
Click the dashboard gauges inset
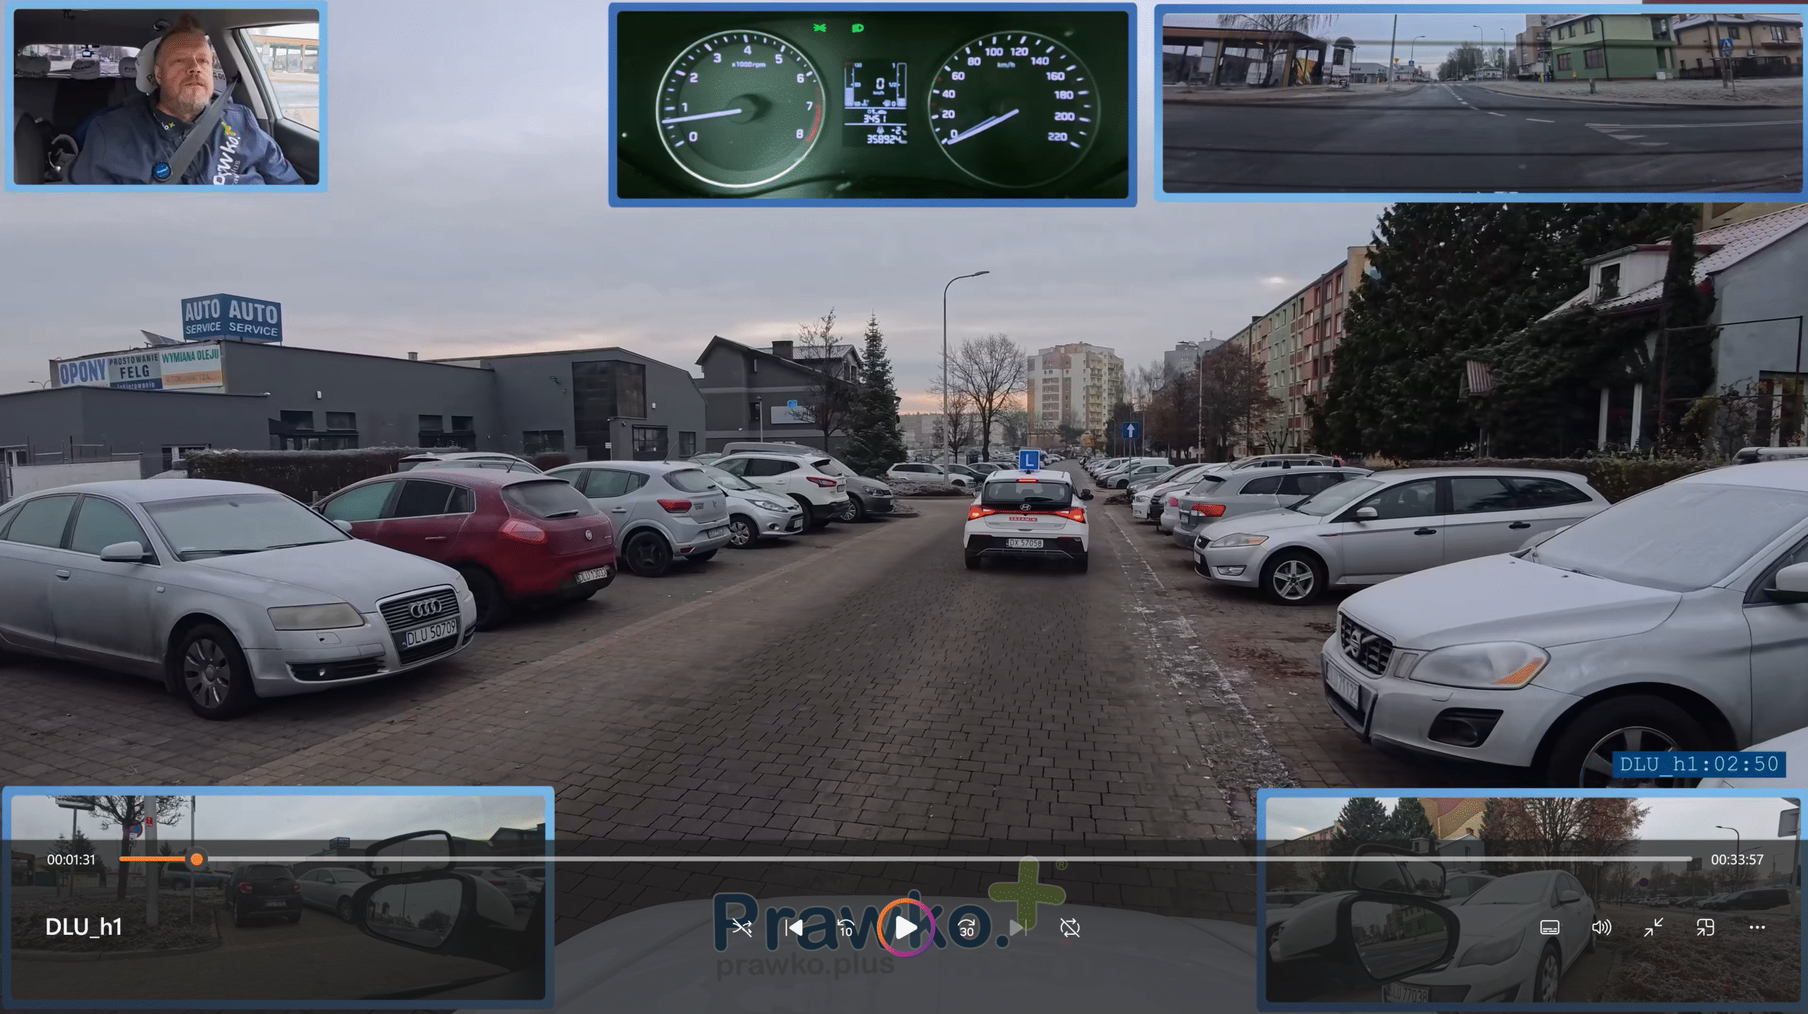point(872,104)
